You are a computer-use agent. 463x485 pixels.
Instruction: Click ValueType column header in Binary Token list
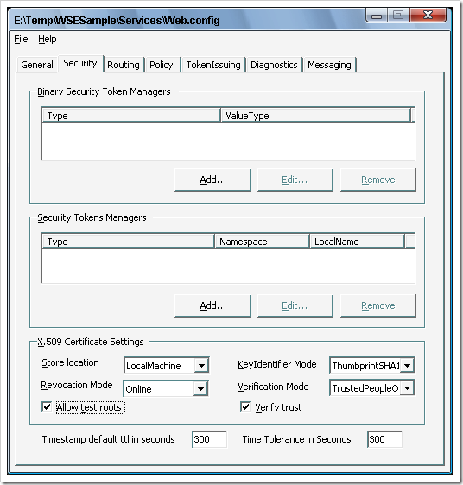315,116
